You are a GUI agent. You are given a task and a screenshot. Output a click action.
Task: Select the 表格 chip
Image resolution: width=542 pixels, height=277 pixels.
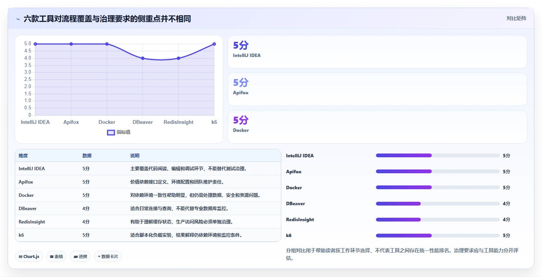pos(56,256)
